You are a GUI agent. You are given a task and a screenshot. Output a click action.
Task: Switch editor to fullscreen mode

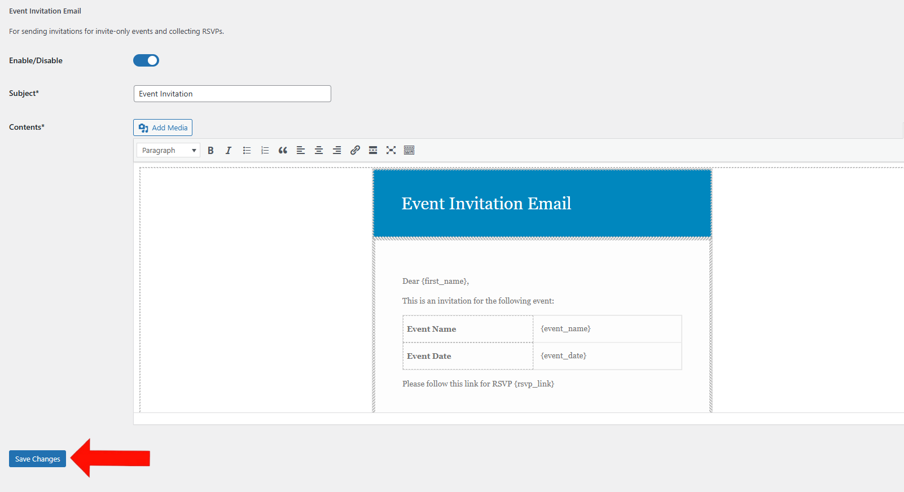[391, 150]
